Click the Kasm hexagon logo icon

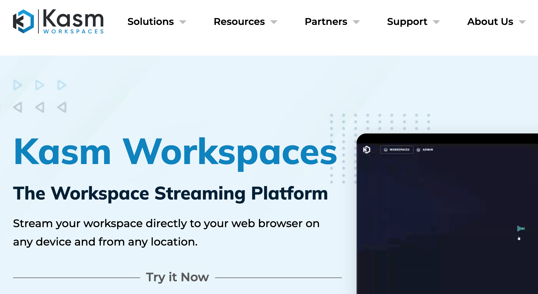(24, 21)
